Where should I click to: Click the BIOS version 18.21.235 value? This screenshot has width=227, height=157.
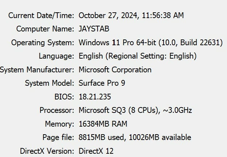pos(95,97)
